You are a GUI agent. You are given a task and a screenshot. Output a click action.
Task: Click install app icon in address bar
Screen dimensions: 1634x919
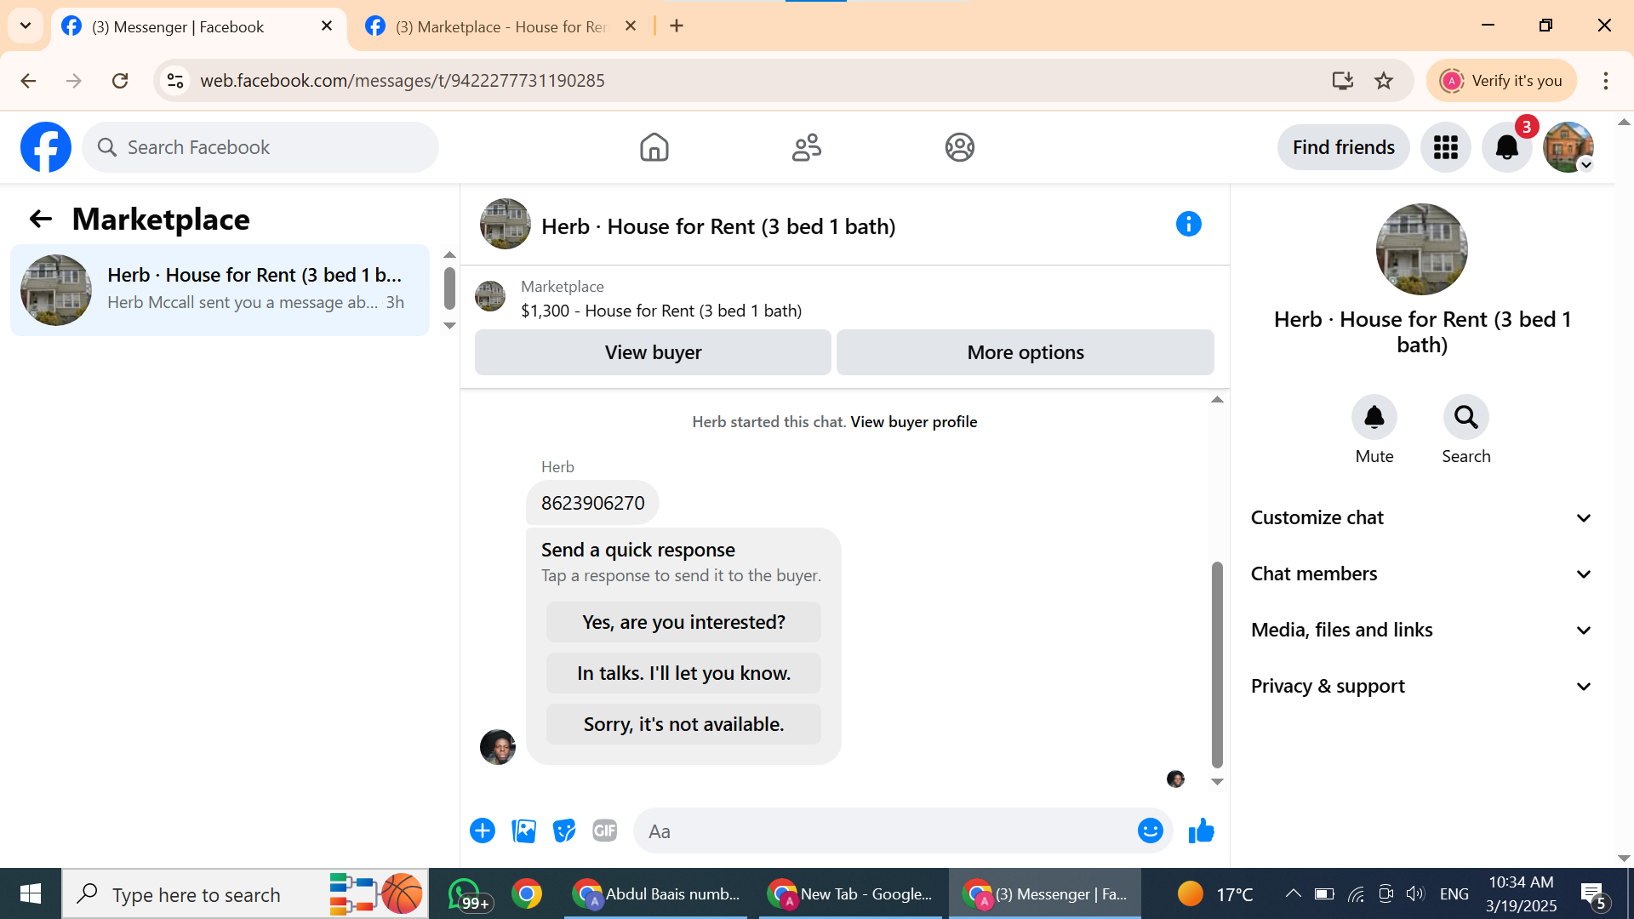click(1342, 81)
